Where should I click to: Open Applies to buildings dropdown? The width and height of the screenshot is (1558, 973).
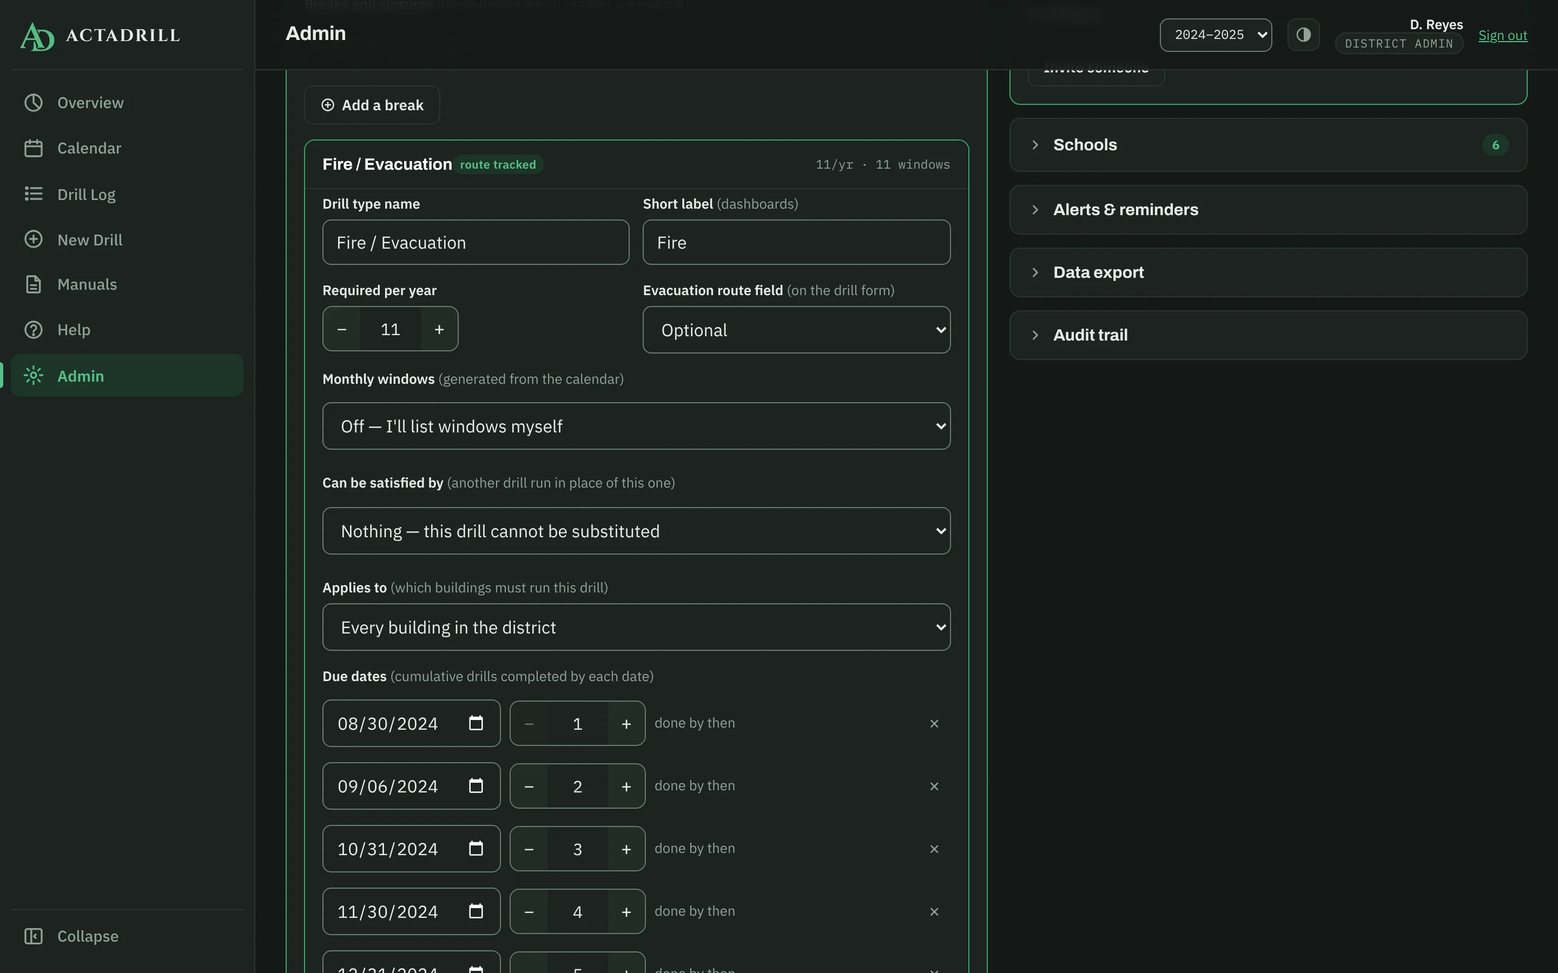[636, 627]
